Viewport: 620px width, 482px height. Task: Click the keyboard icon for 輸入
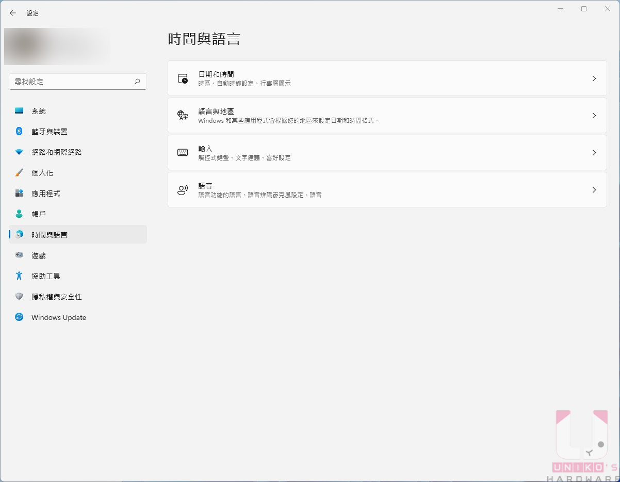point(183,153)
